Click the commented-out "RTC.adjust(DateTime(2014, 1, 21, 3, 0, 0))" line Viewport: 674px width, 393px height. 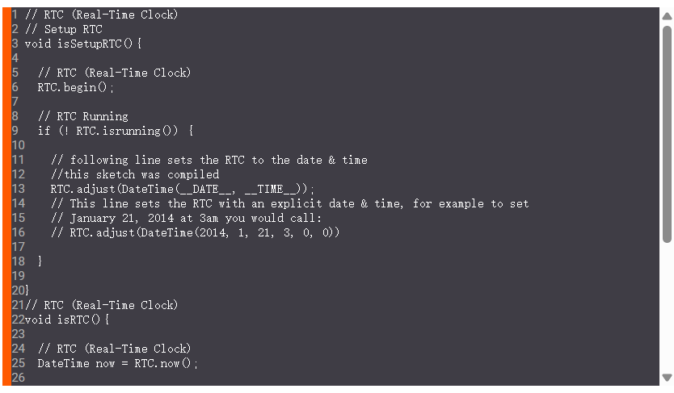coord(195,232)
